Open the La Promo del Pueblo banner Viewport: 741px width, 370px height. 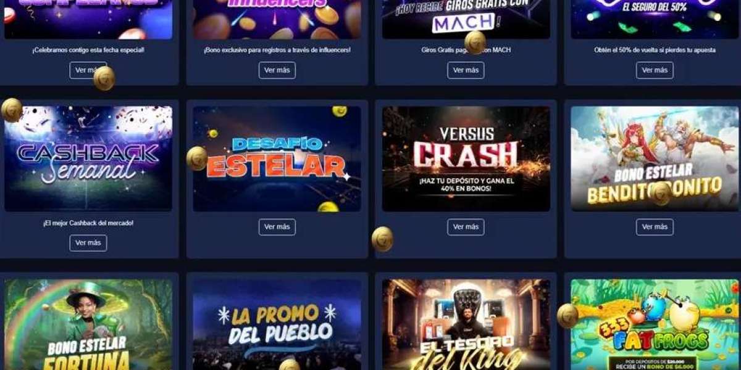277,324
